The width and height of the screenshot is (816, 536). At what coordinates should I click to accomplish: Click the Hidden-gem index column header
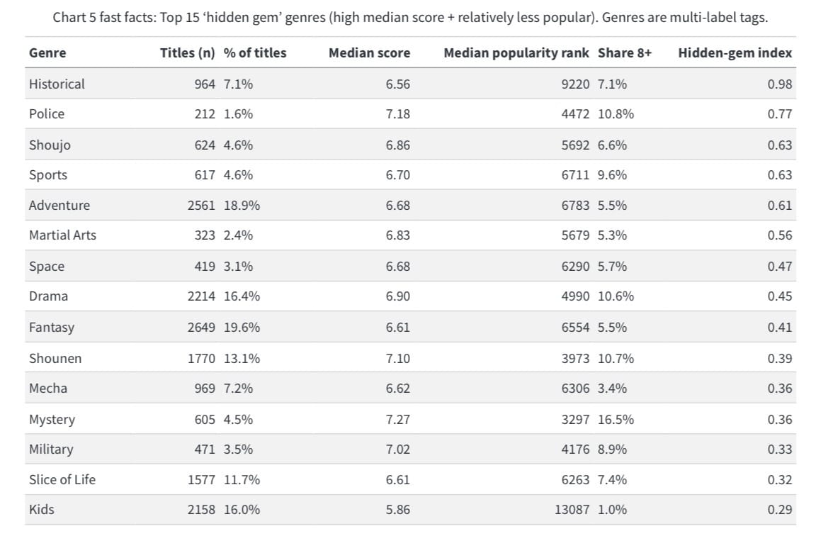(x=735, y=52)
